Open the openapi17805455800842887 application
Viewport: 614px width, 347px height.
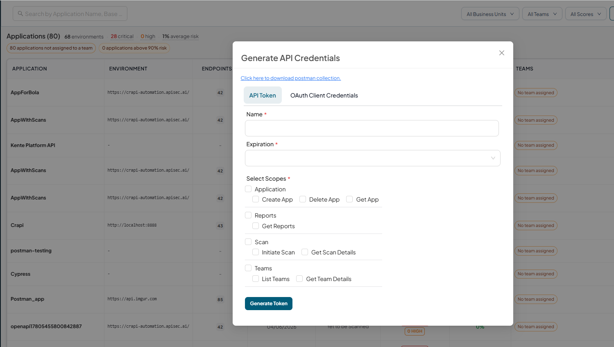click(46, 327)
